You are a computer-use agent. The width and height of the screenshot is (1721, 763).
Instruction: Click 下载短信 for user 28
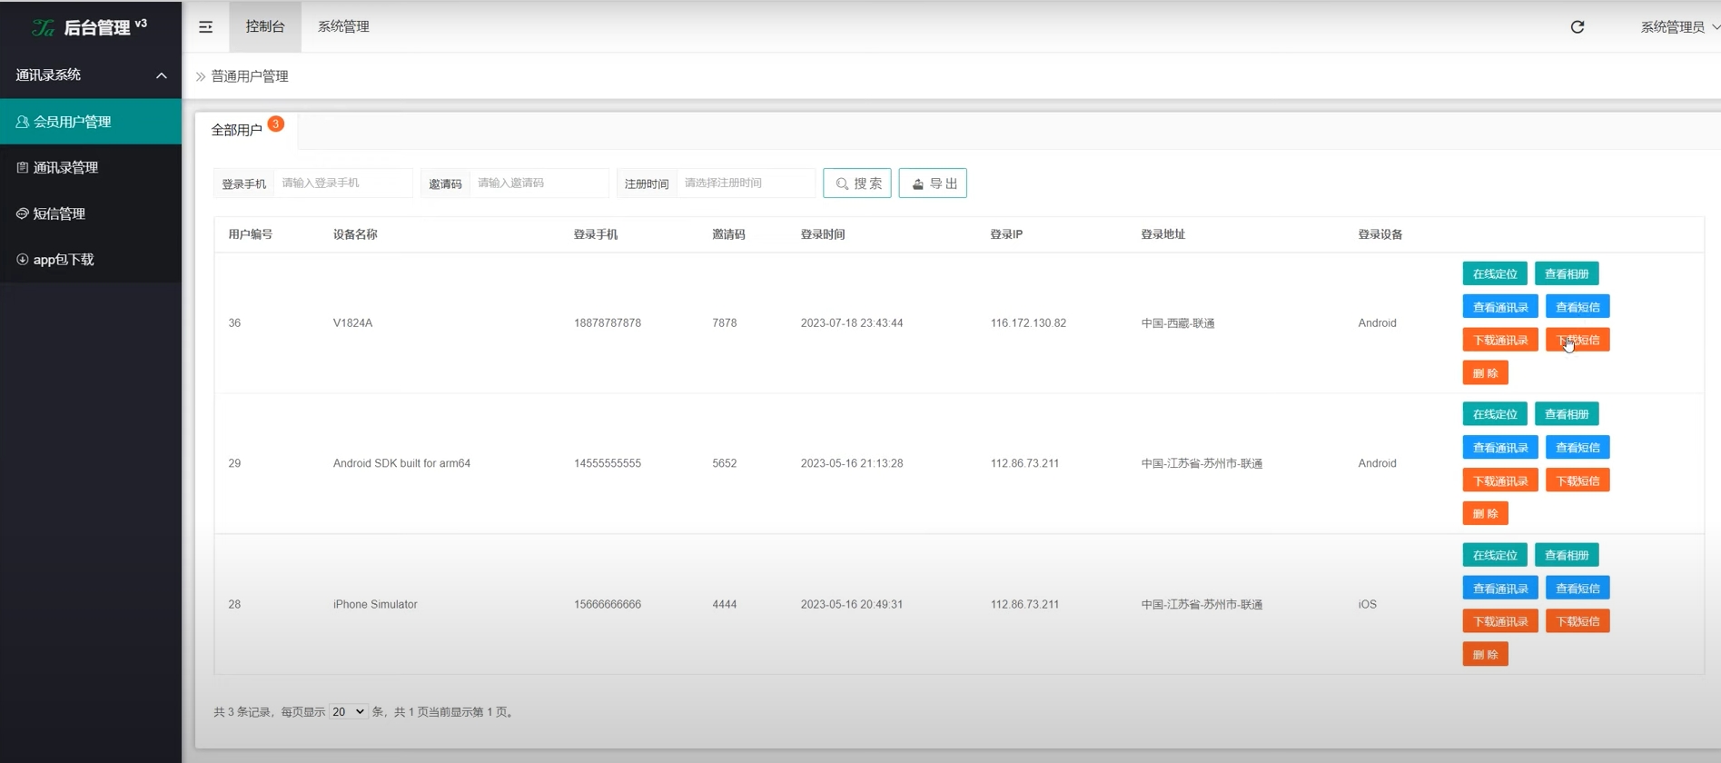pyautogui.click(x=1578, y=621)
